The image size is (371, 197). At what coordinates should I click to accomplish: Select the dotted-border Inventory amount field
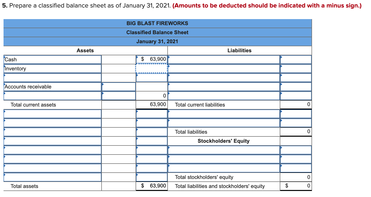click(x=152, y=69)
